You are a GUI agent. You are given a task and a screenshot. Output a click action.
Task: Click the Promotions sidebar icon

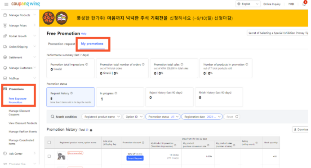[5, 89]
